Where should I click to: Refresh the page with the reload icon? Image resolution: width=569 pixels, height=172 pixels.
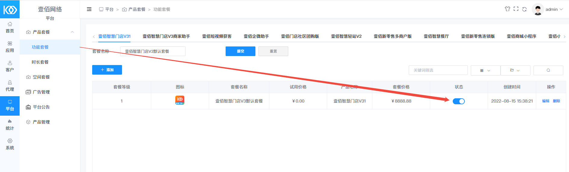524,9
